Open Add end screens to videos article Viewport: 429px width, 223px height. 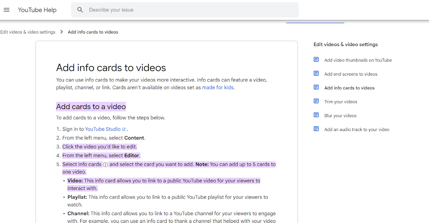(351, 74)
